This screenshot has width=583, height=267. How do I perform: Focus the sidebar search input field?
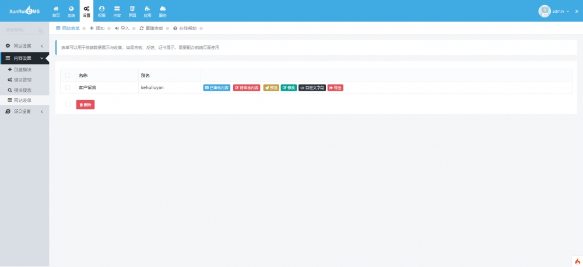(x=22, y=30)
